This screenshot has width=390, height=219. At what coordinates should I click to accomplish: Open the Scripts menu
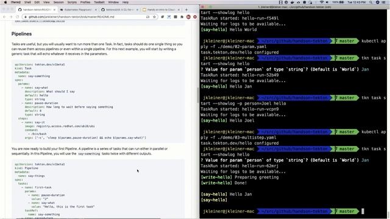(72, 2)
